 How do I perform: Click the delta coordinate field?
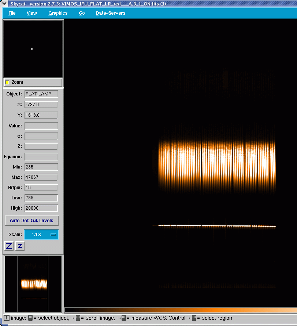point(41,146)
